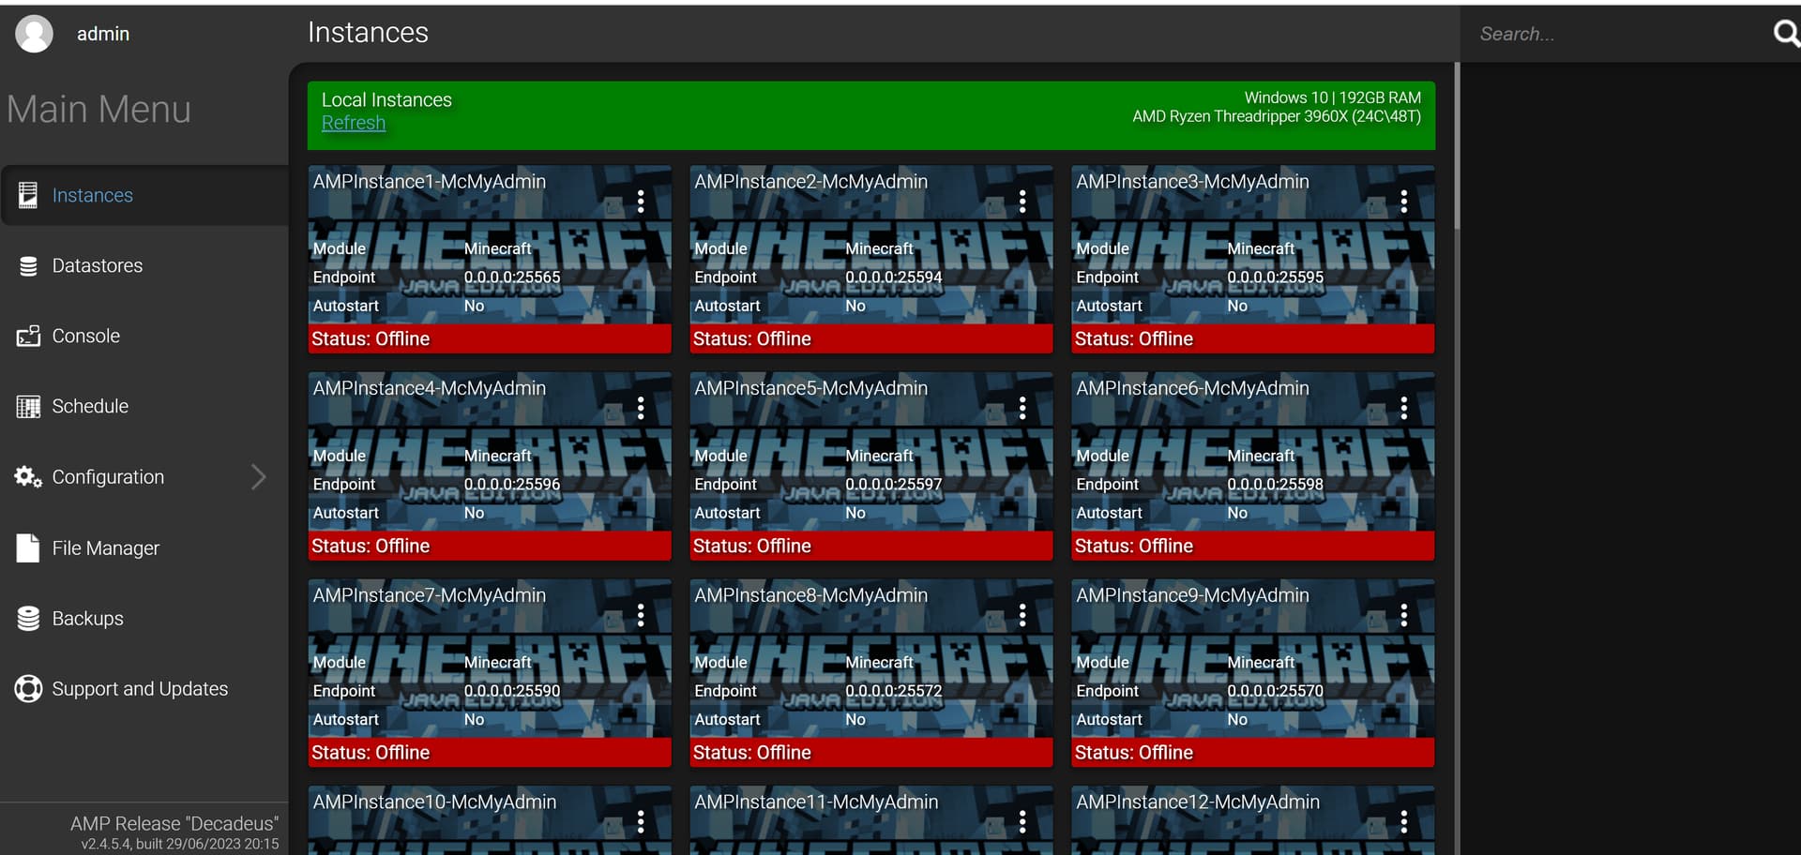Click AMPInstance5 Status: Offline bar
Image resolution: width=1801 pixels, height=855 pixels.
click(871, 546)
